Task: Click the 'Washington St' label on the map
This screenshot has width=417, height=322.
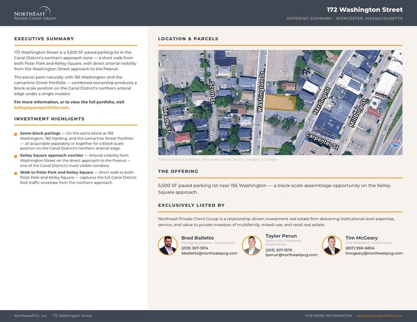Action: [x=261, y=91]
